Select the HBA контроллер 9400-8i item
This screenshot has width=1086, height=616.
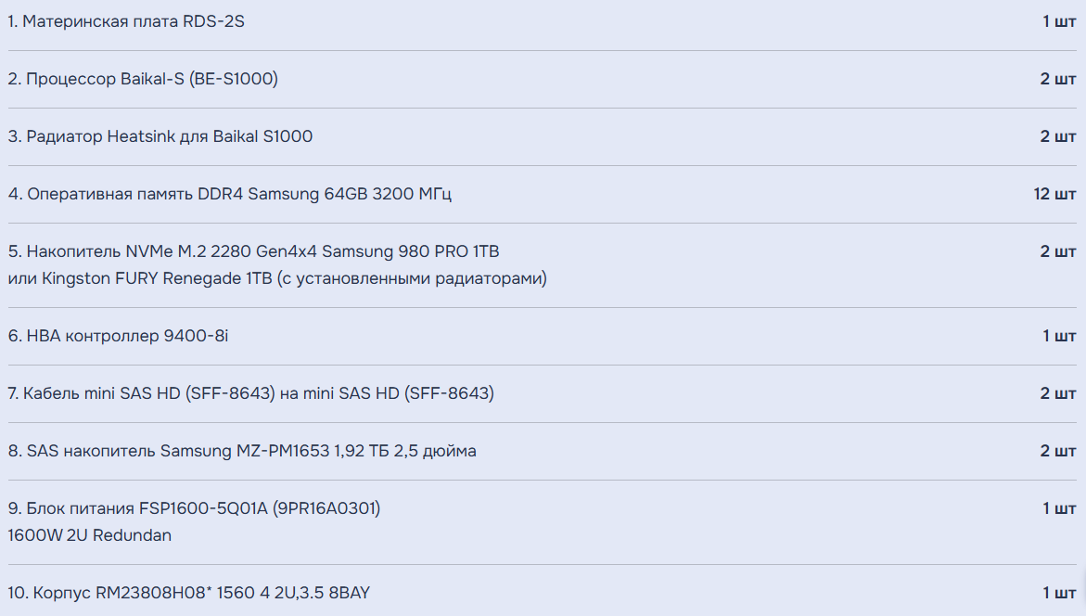click(118, 336)
